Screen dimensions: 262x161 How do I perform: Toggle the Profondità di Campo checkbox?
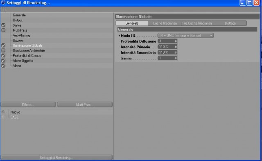tap(3, 55)
